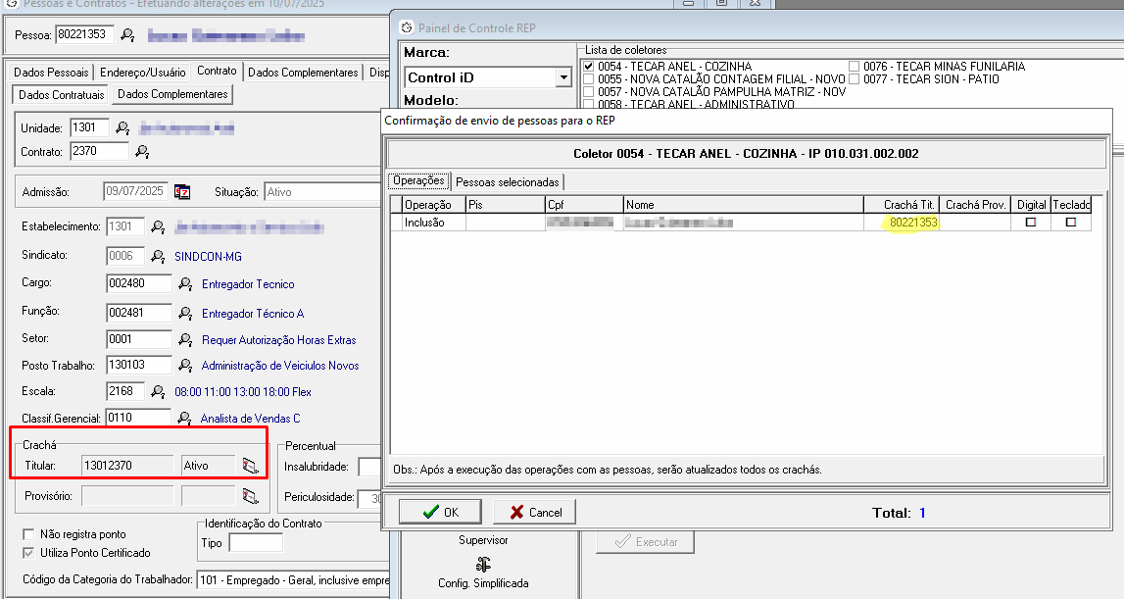Switch to Pessoas selecionadas tab
Screen dimensions: 1124x599
point(507,181)
